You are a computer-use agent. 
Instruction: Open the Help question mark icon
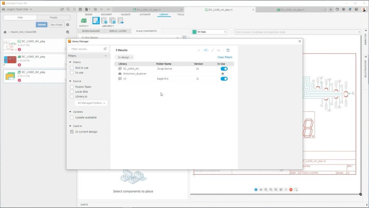[356, 9]
